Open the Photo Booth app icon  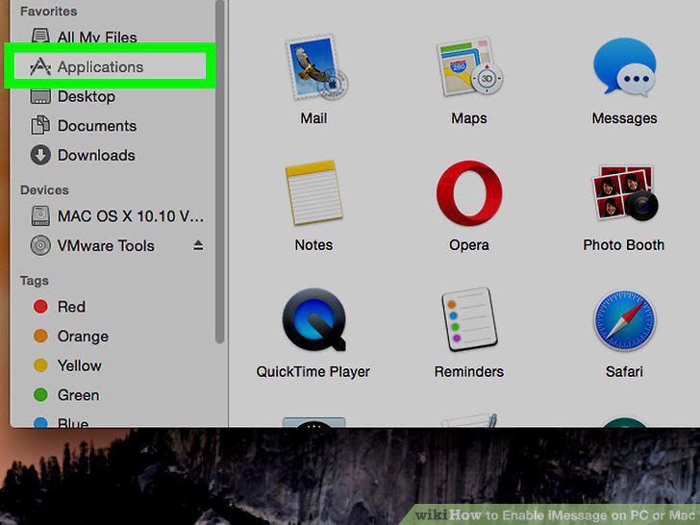625,193
